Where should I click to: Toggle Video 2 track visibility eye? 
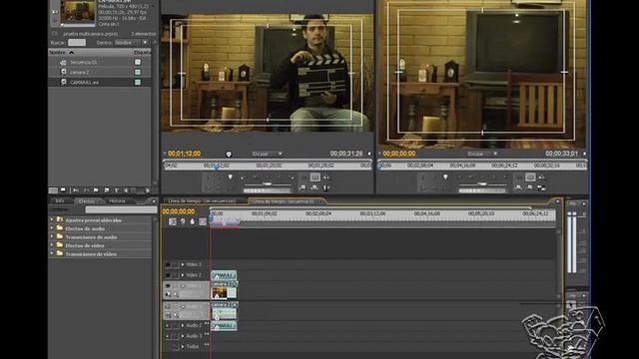click(168, 275)
